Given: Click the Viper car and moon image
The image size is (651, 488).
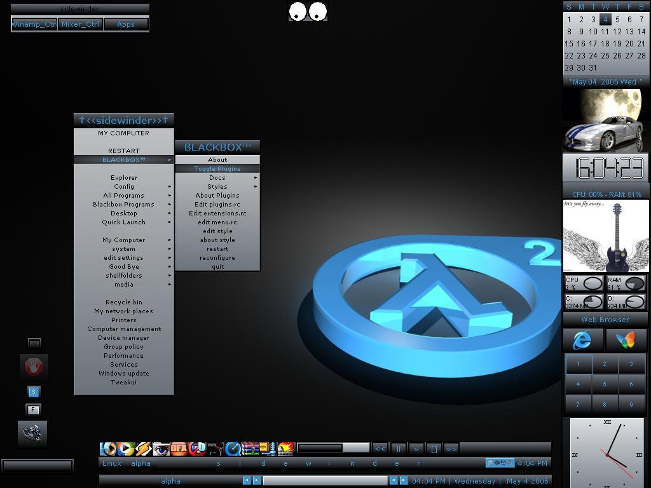Looking at the screenshot, I should (606, 120).
